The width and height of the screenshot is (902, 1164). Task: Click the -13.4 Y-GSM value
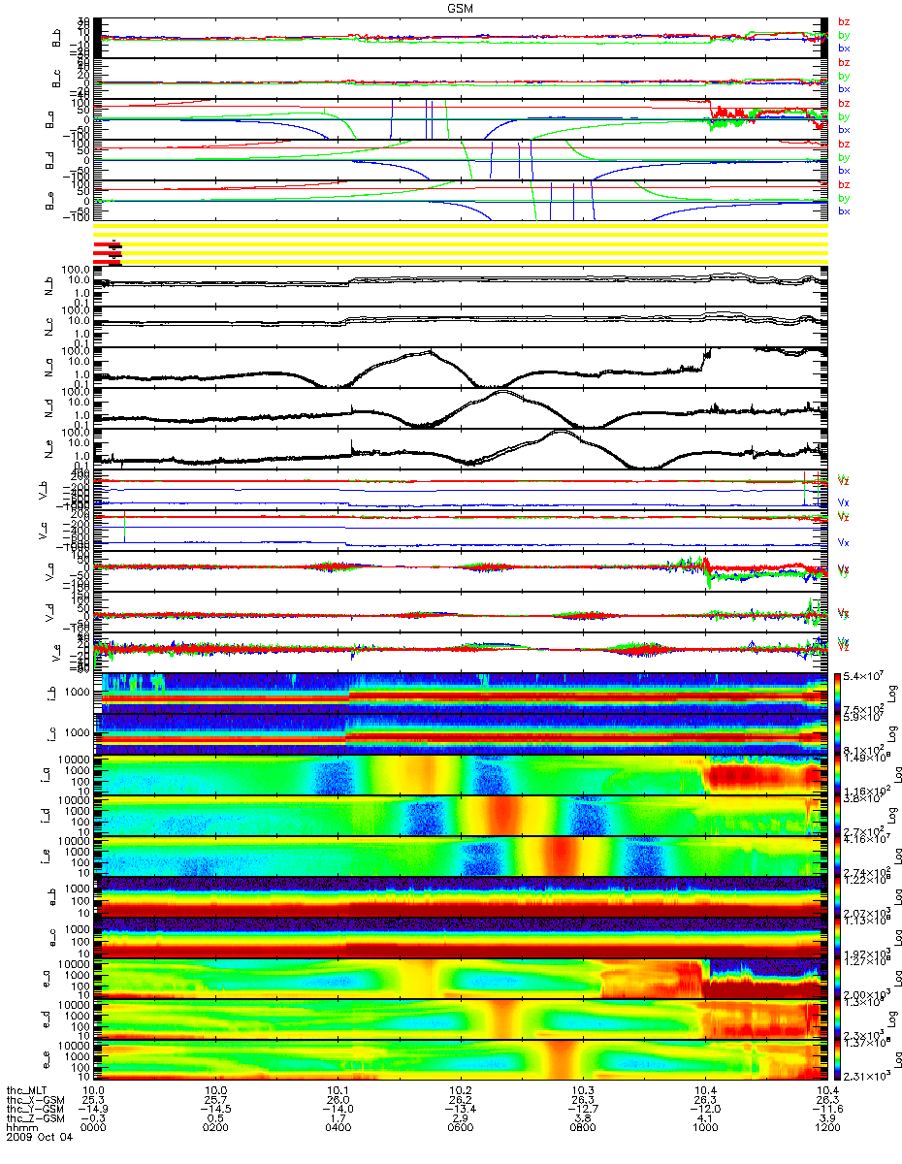coord(461,1111)
